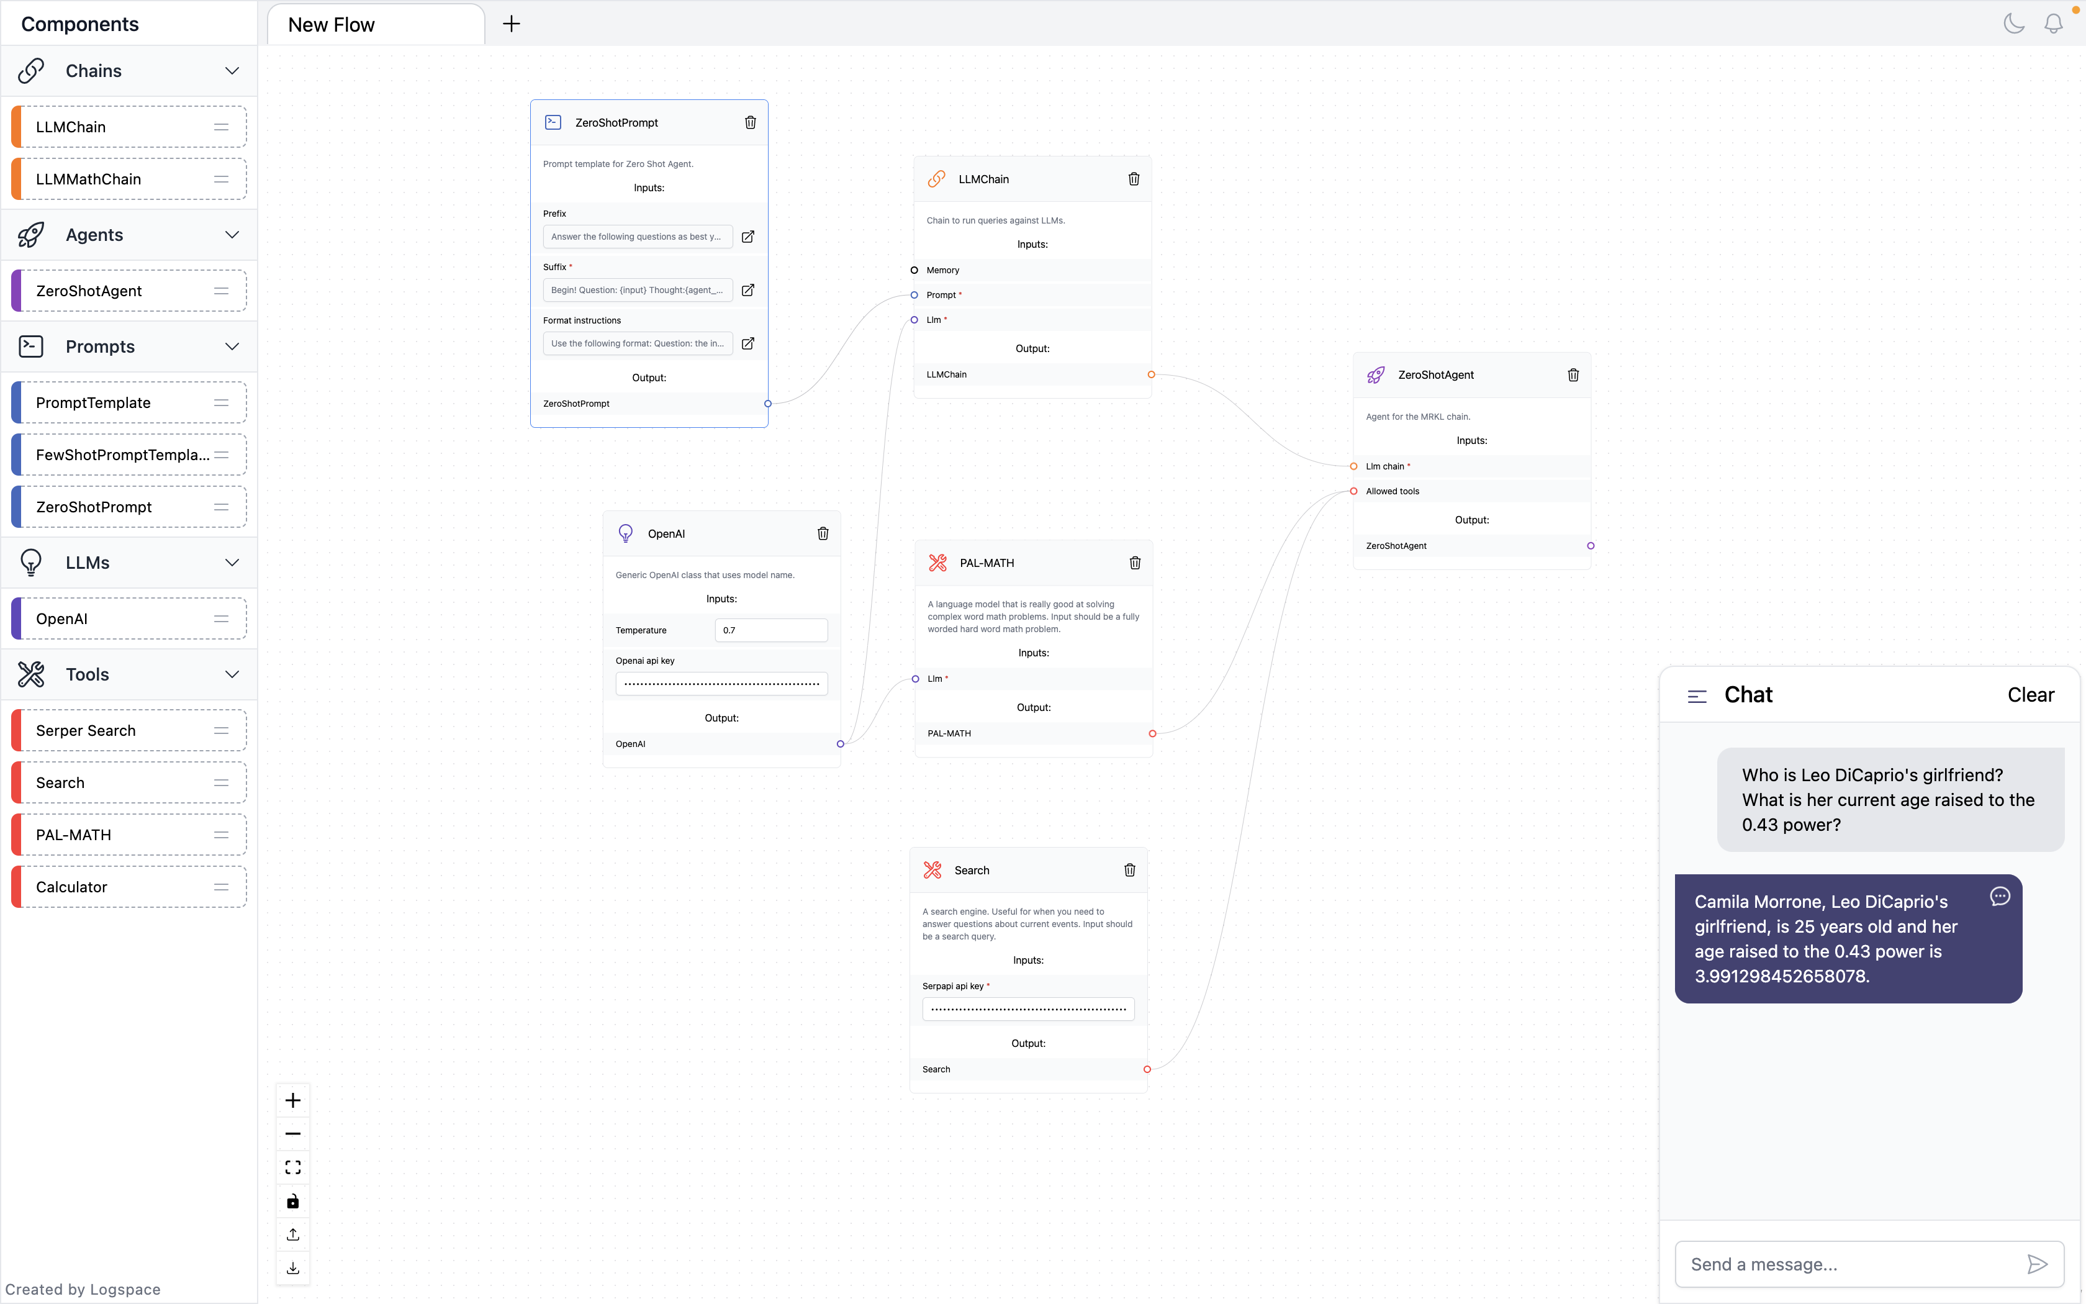The height and width of the screenshot is (1304, 2086).
Task: Focus the Send a message field
Action: (1849, 1264)
